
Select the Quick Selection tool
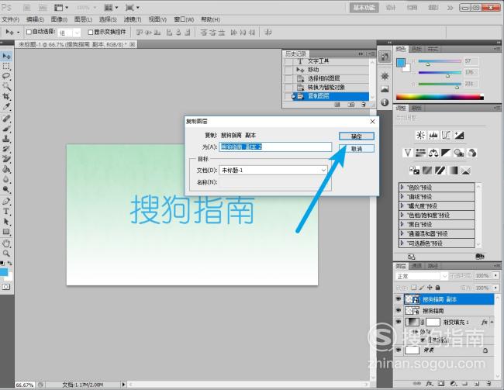point(6,86)
